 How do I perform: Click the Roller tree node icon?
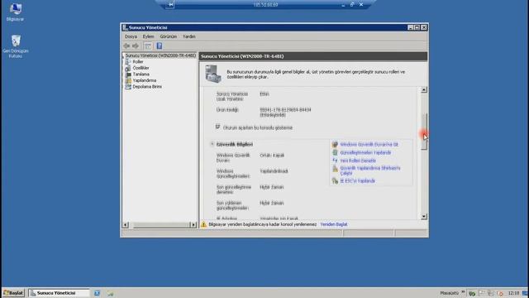(128, 62)
